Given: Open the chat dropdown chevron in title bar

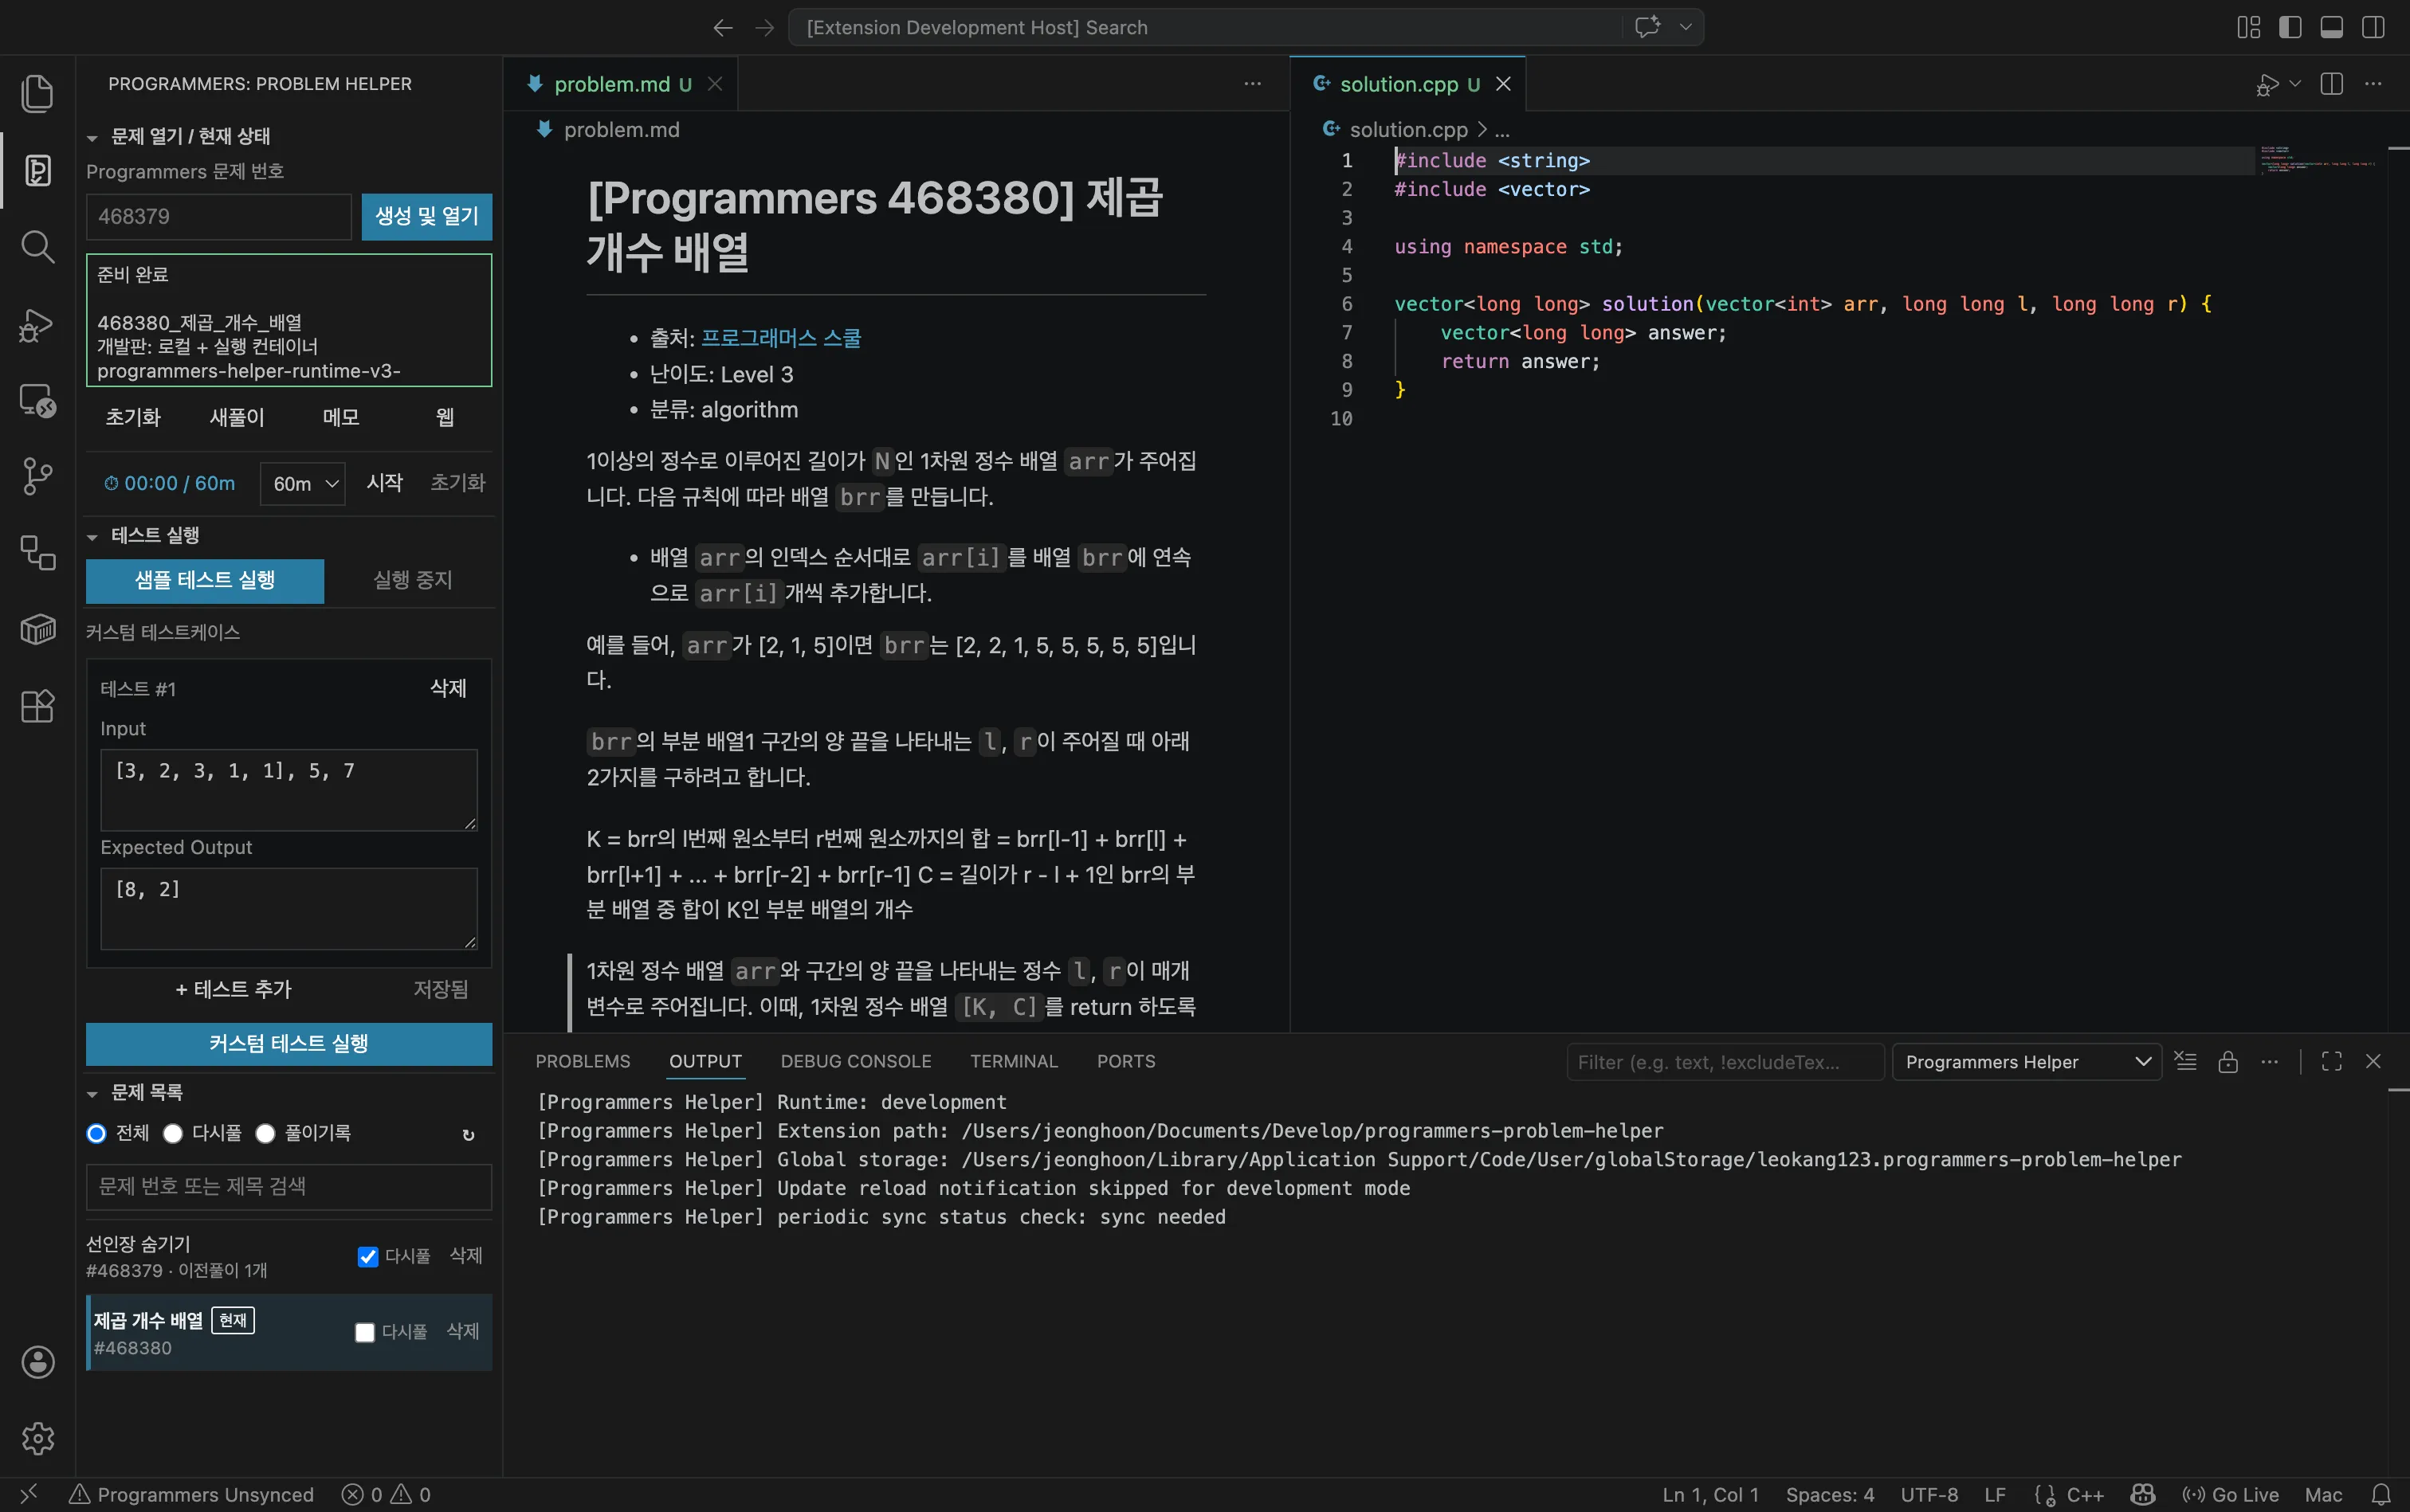Looking at the screenshot, I should point(1685,27).
